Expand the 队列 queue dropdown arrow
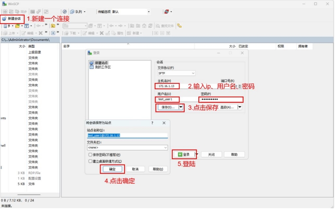 85,12
